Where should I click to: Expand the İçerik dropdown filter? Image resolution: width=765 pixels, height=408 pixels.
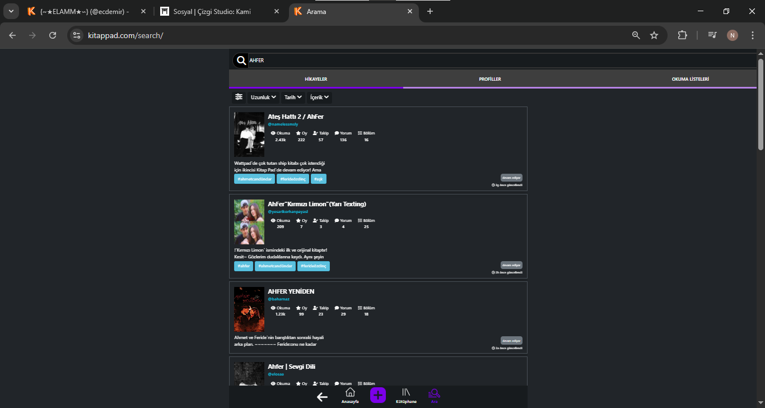pos(319,98)
